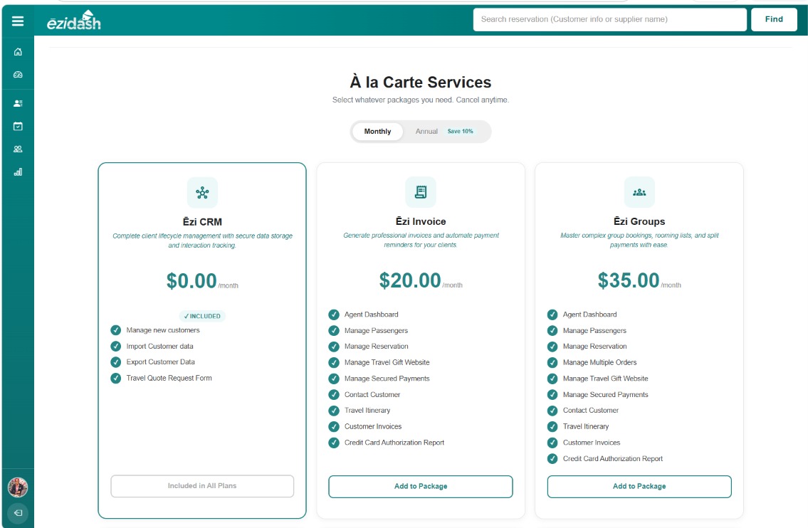
Task: Open the hamburger menu icon
Action: click(18, 21)
